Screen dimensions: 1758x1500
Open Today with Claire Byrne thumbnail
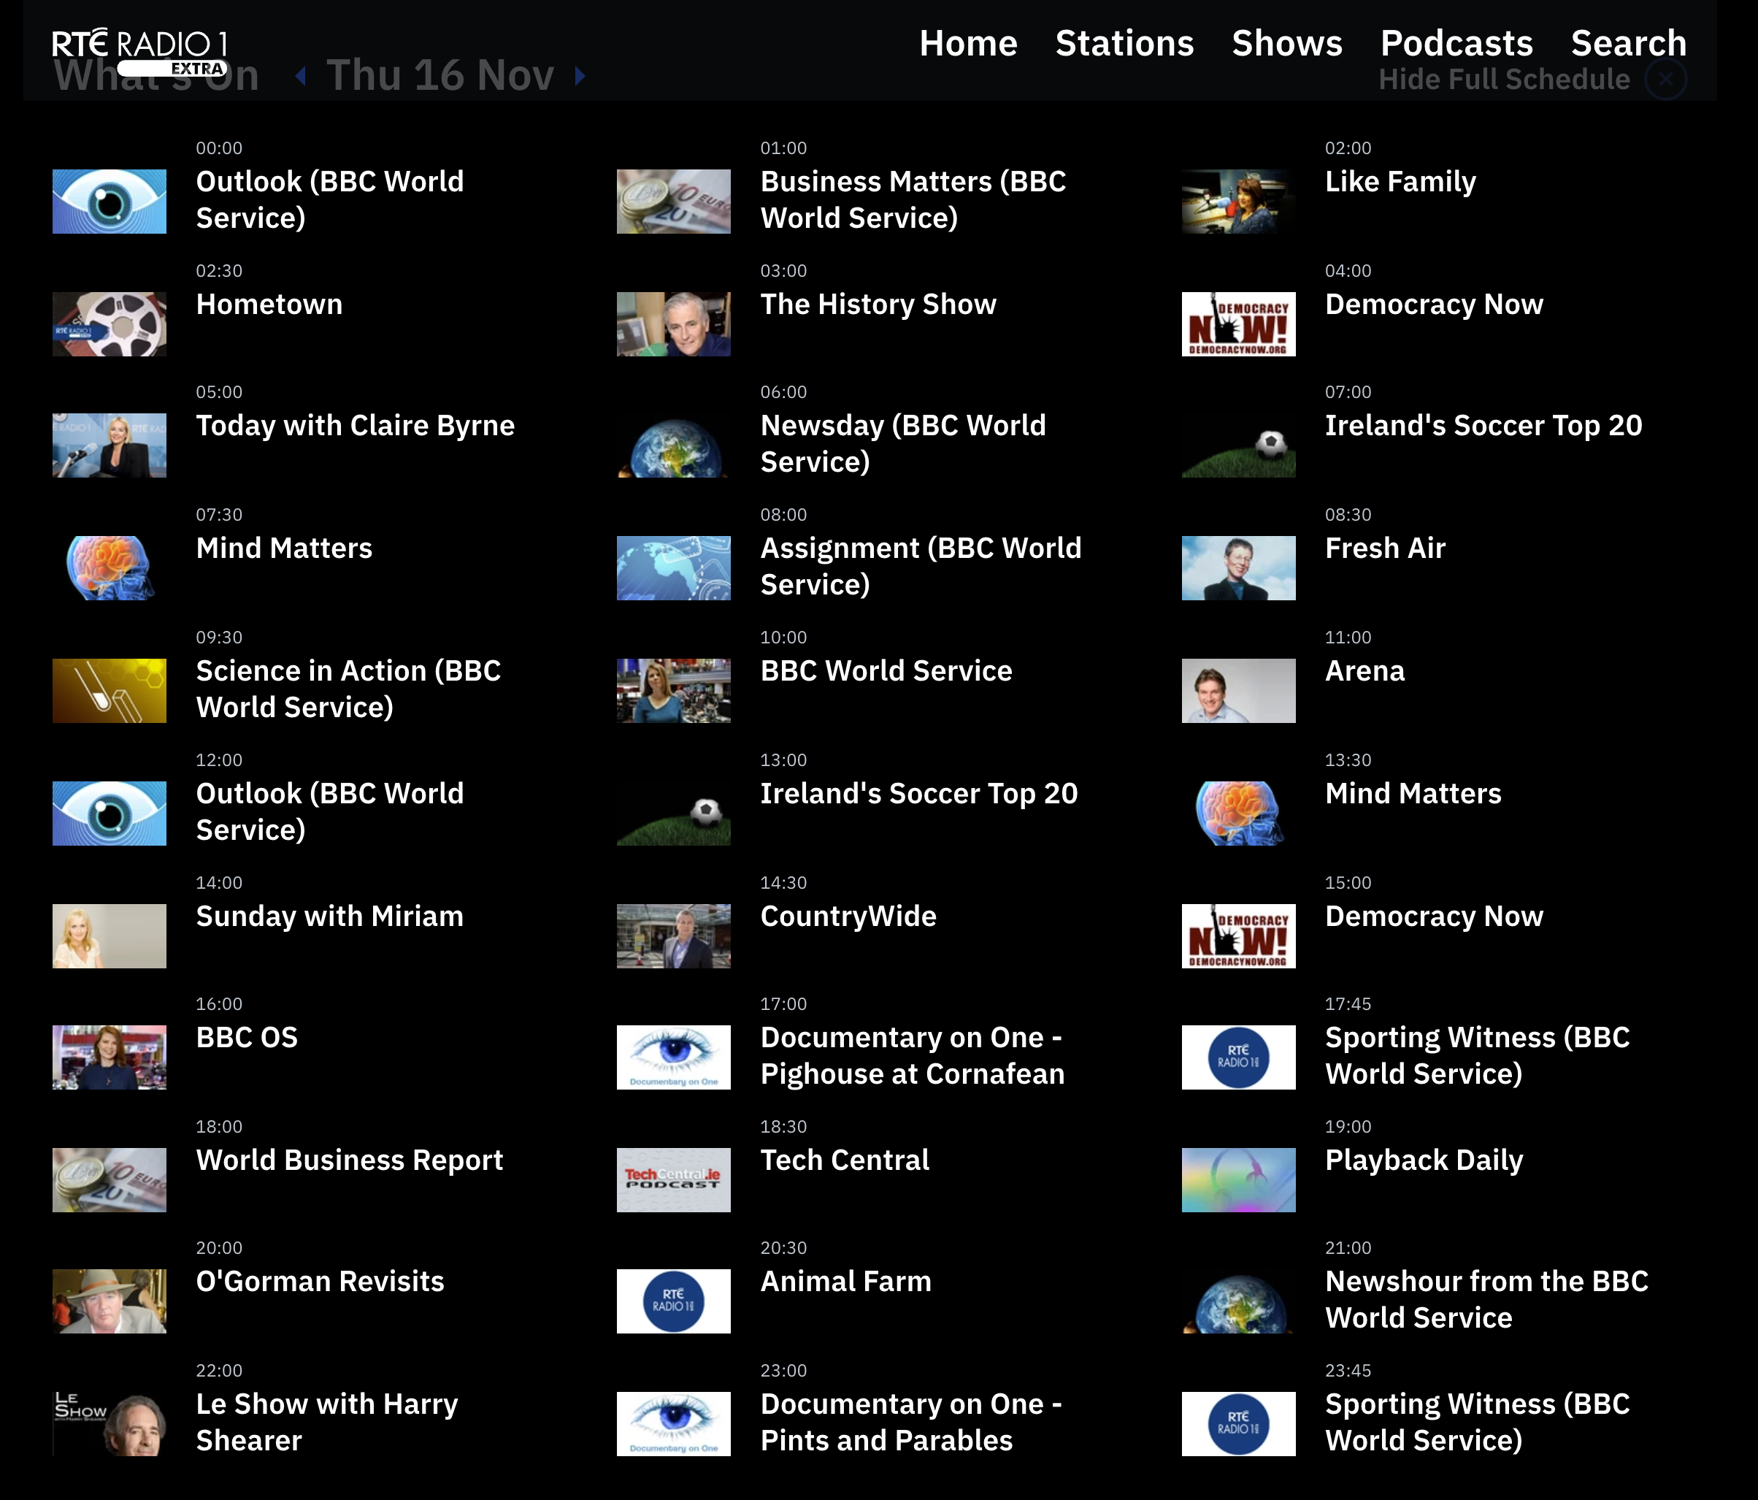[x=110, y=445]
